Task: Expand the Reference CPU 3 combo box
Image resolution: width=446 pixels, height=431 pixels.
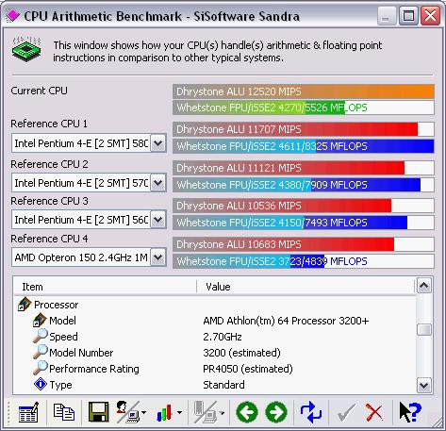Action: 158,220
